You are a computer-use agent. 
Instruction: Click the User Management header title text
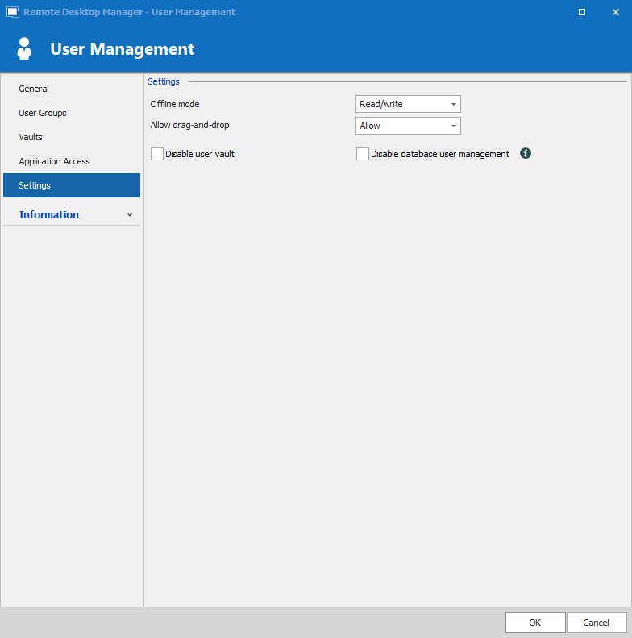122,49
